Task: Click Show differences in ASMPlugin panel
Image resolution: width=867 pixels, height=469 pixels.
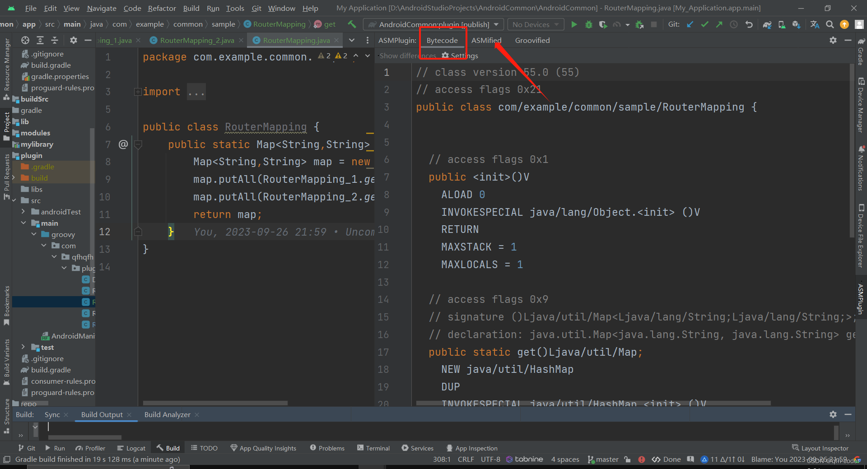Action: [408, 56]
